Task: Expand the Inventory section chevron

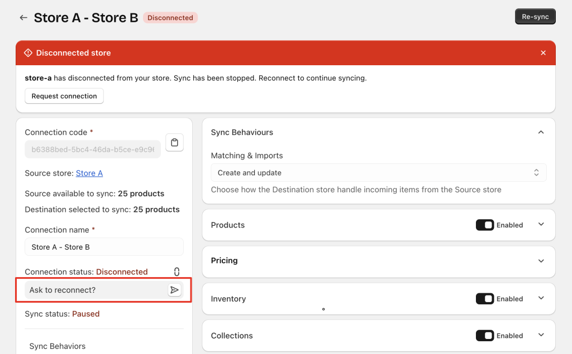Action: (540, 298)
